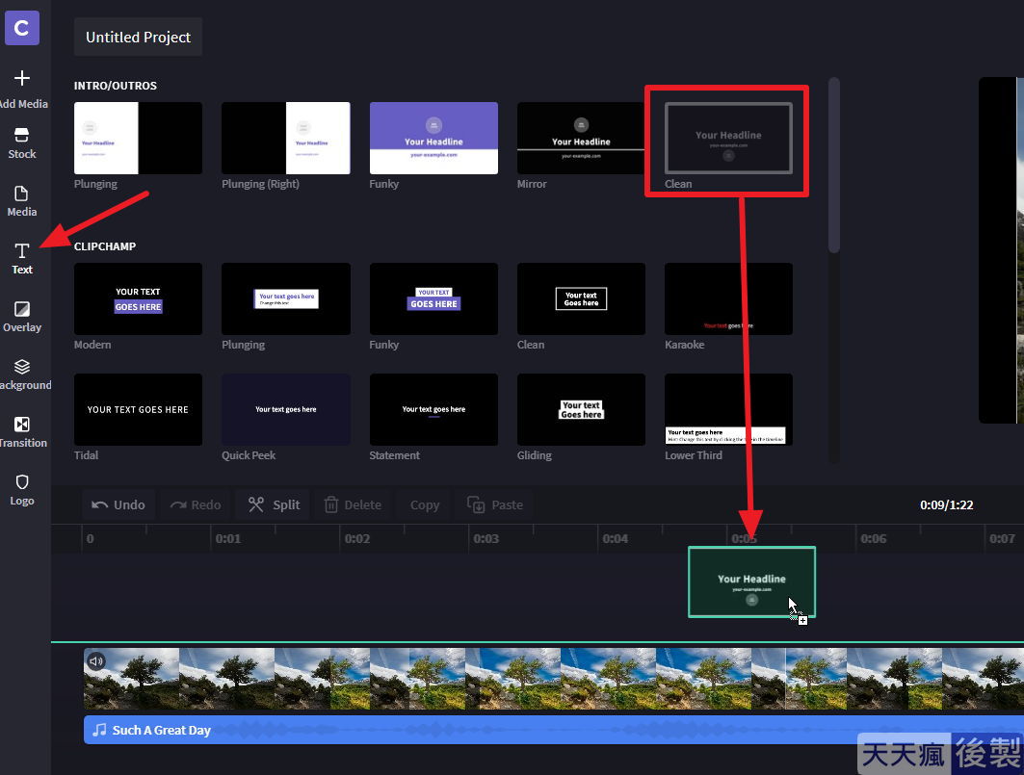
Task: Click the 0:09/1:22 time display
Action: pos(946,504)
